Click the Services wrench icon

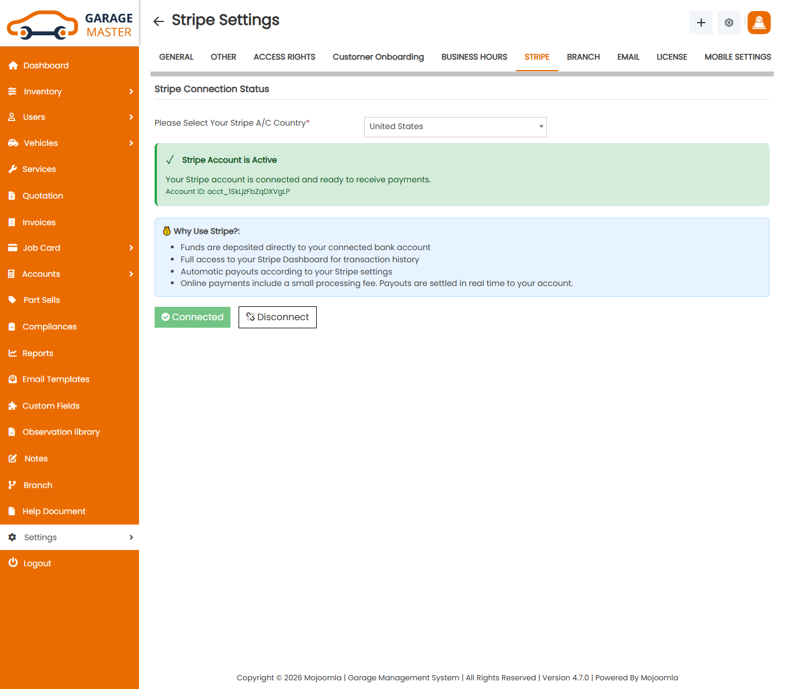(x=13, y=169)
